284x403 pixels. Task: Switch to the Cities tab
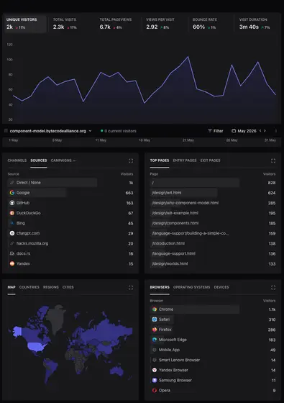(68, 287)
